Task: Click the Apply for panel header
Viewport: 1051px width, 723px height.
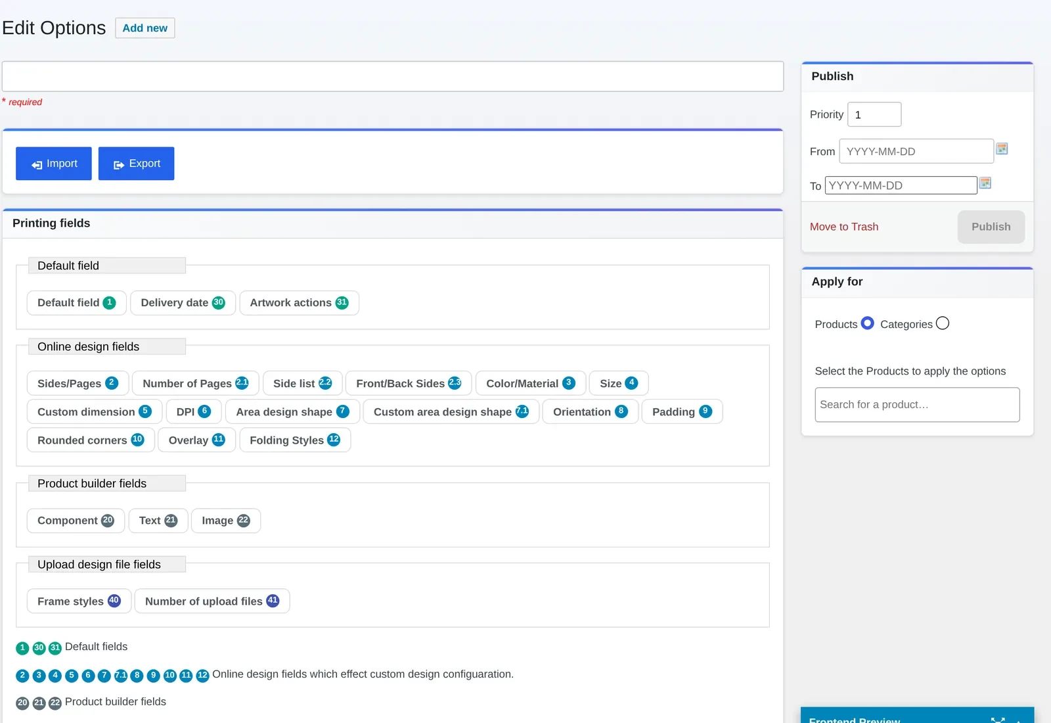Action: 917,282
